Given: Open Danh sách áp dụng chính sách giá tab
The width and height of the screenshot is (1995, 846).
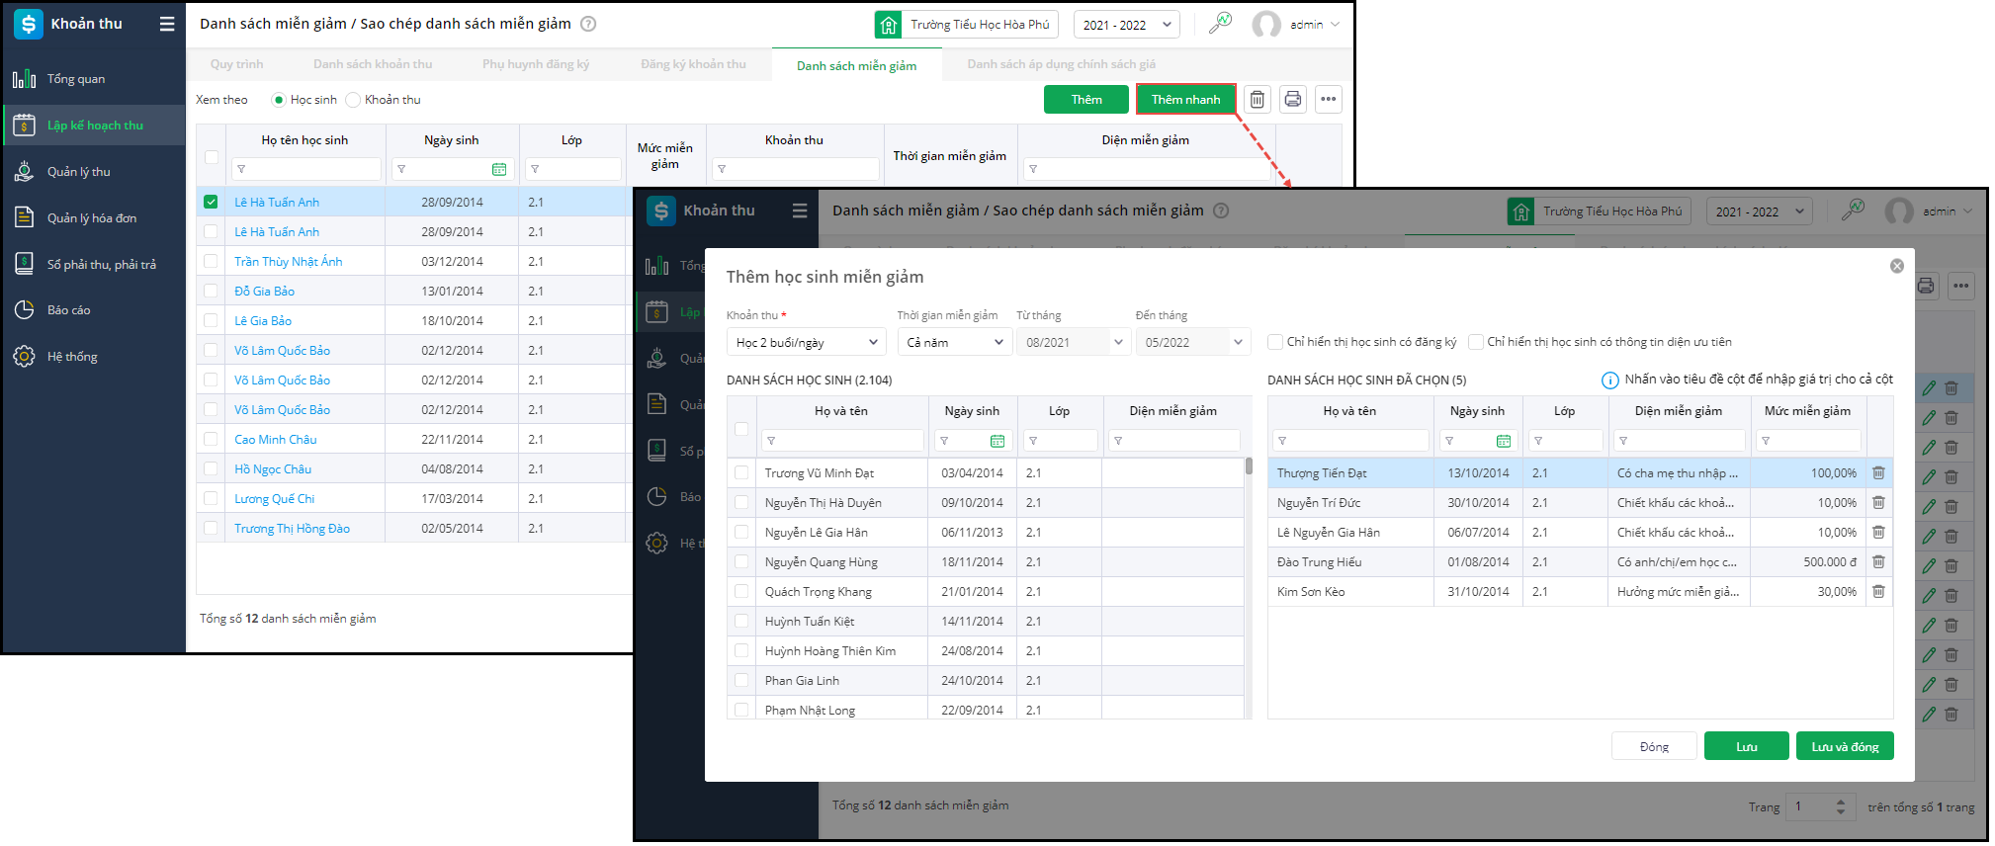Looking at the screenshot, I should tap(1061, 64).
